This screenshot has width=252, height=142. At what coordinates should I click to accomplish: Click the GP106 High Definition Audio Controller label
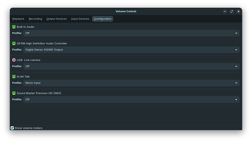pos(42,44)
